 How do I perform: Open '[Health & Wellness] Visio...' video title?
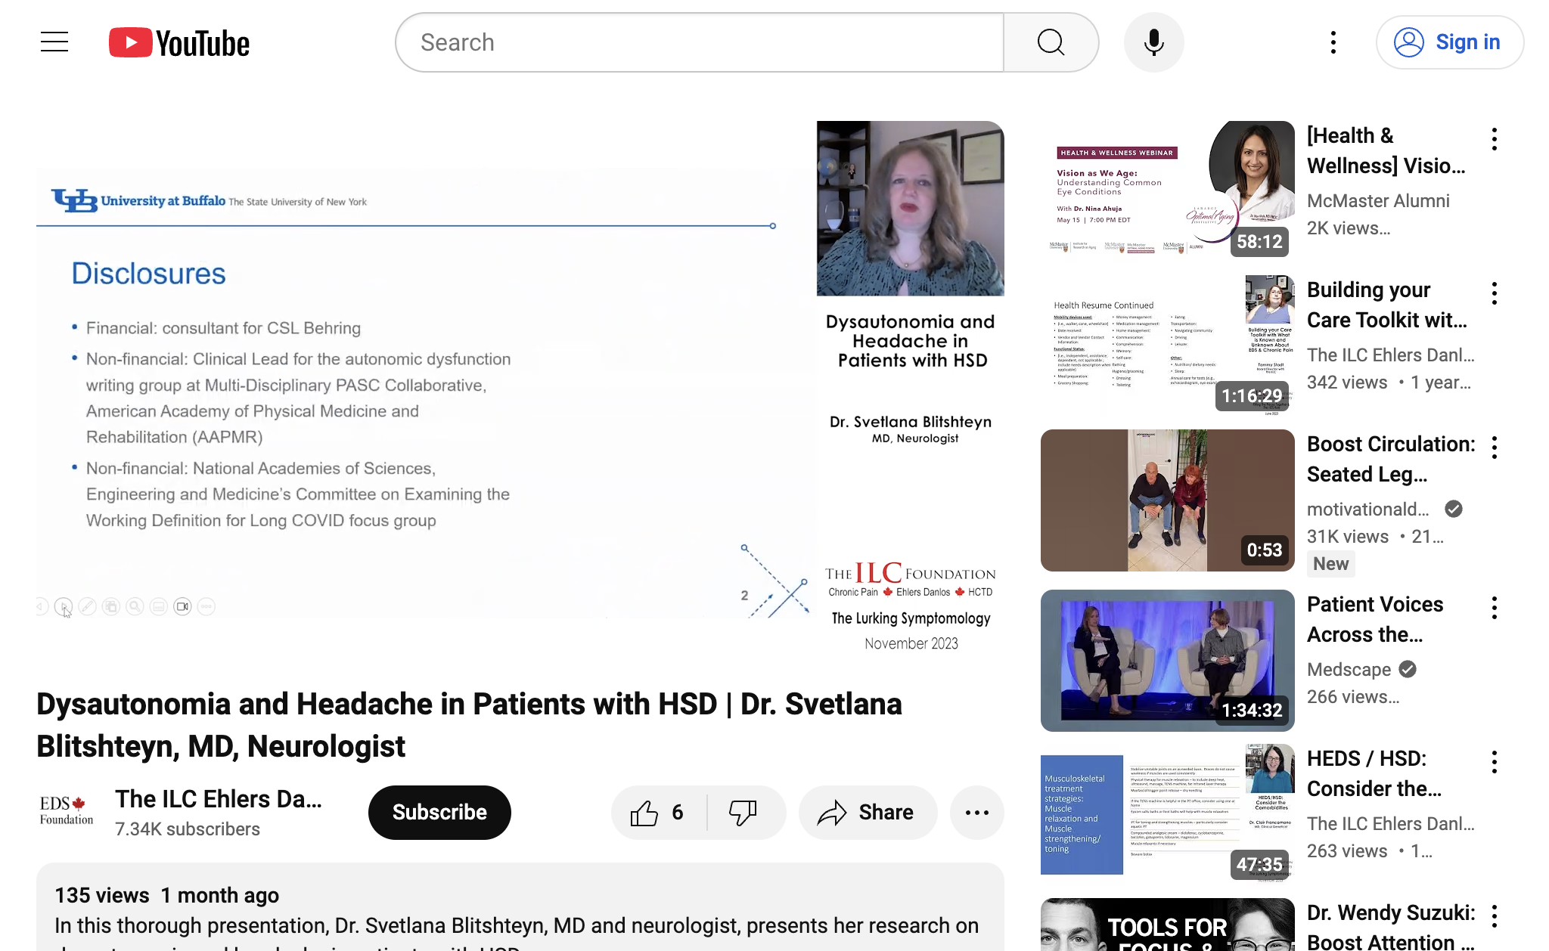point(1386,150)
